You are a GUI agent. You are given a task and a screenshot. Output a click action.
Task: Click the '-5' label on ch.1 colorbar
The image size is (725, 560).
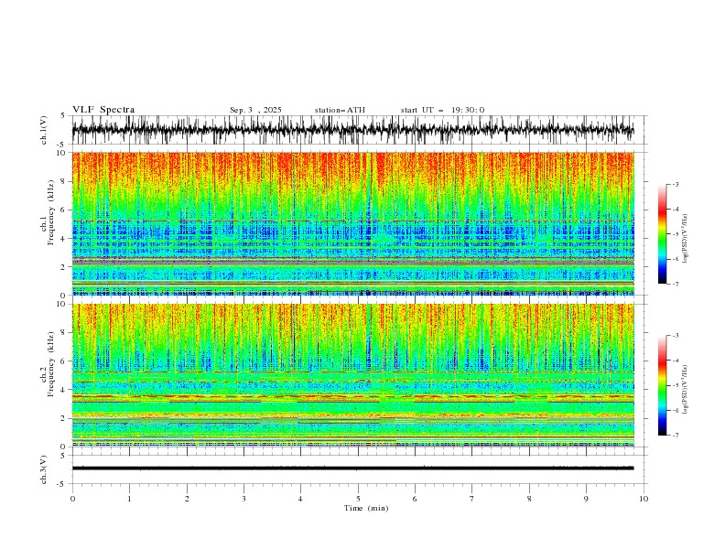pyautogui.click(x=676, y=234)
